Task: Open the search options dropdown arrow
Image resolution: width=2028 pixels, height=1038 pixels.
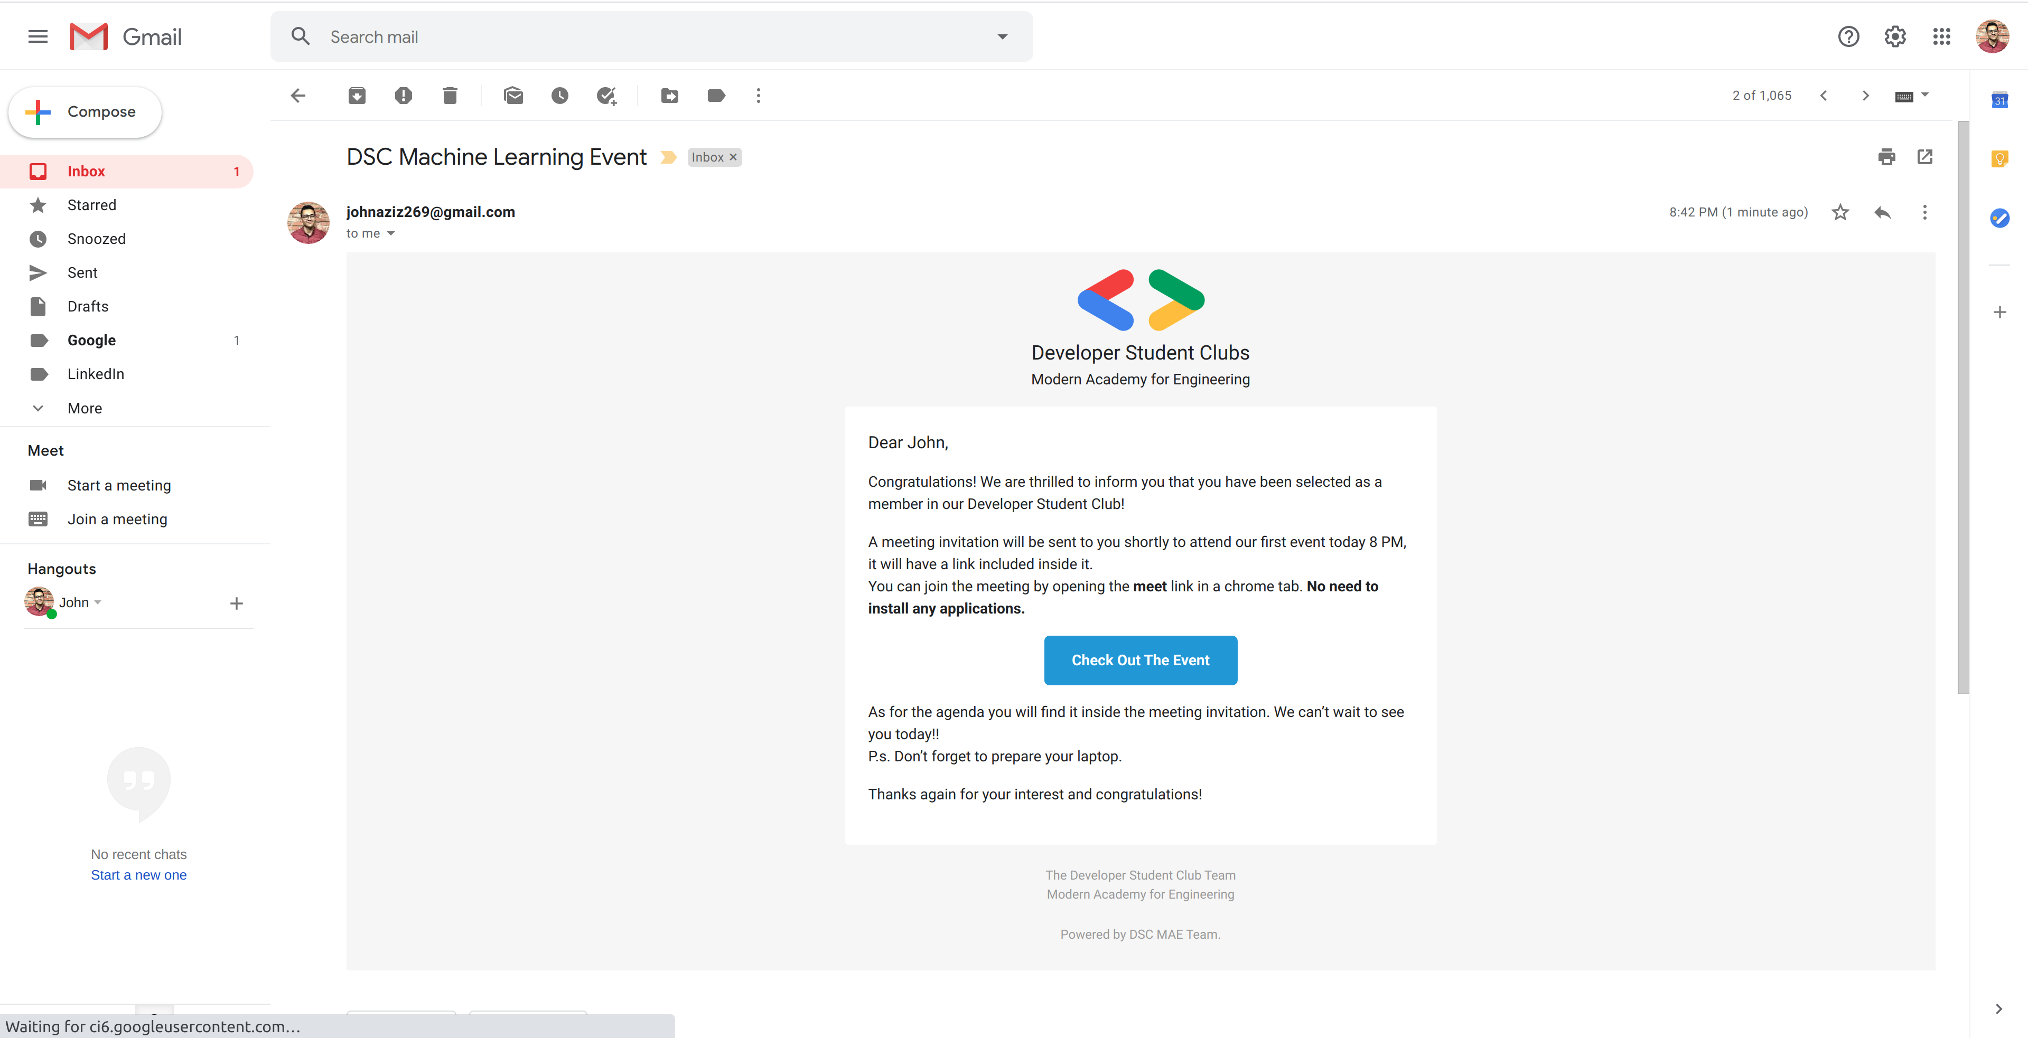Action: tap(1002, 37)
